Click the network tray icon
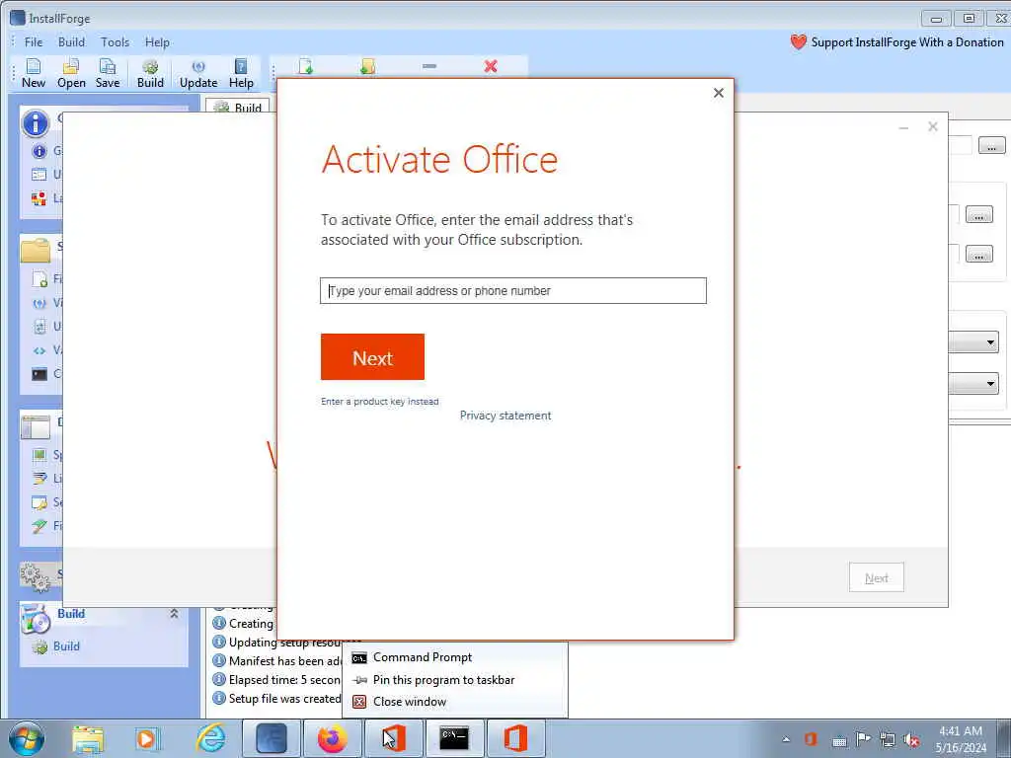Image resolution: width=1011 pixels, height=758 pixels. point(888,740)
